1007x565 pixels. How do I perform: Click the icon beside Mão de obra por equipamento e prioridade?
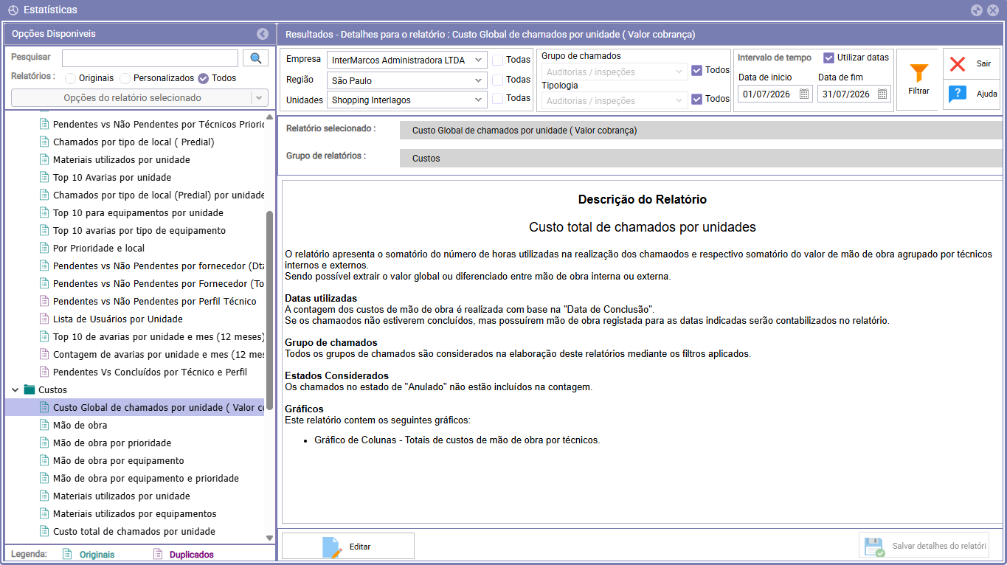44,478
